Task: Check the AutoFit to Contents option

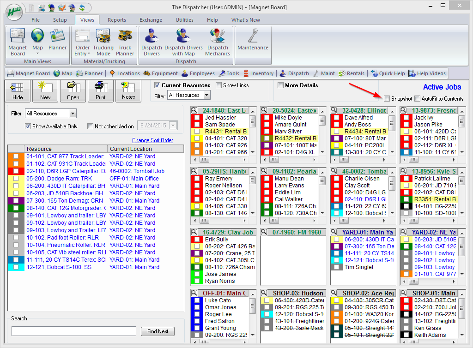Action: point(418,98)
